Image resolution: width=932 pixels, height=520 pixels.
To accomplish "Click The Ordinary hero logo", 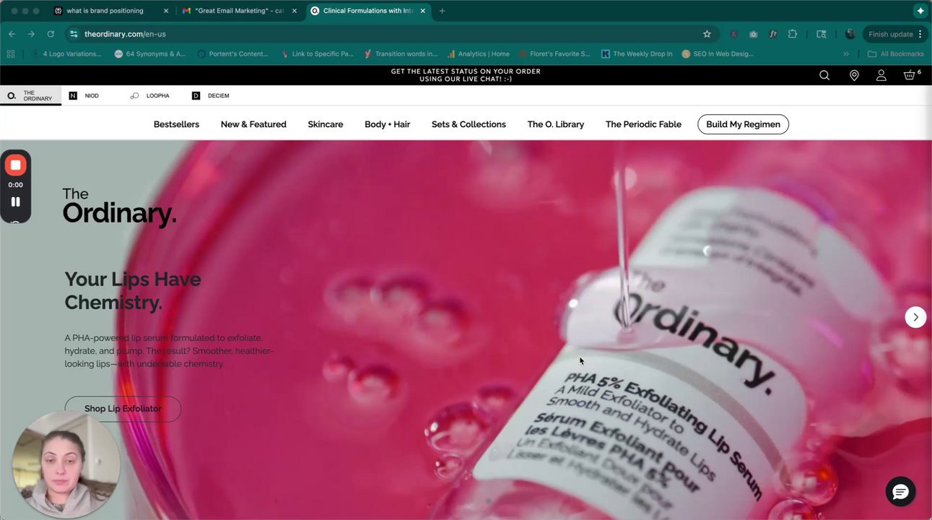I will tap(119, 207).
